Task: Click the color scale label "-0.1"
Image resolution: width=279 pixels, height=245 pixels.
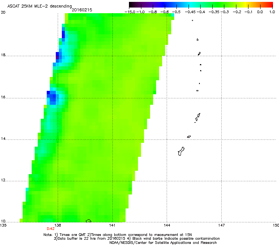Action: pyautogui.click(x=248, y=12)
